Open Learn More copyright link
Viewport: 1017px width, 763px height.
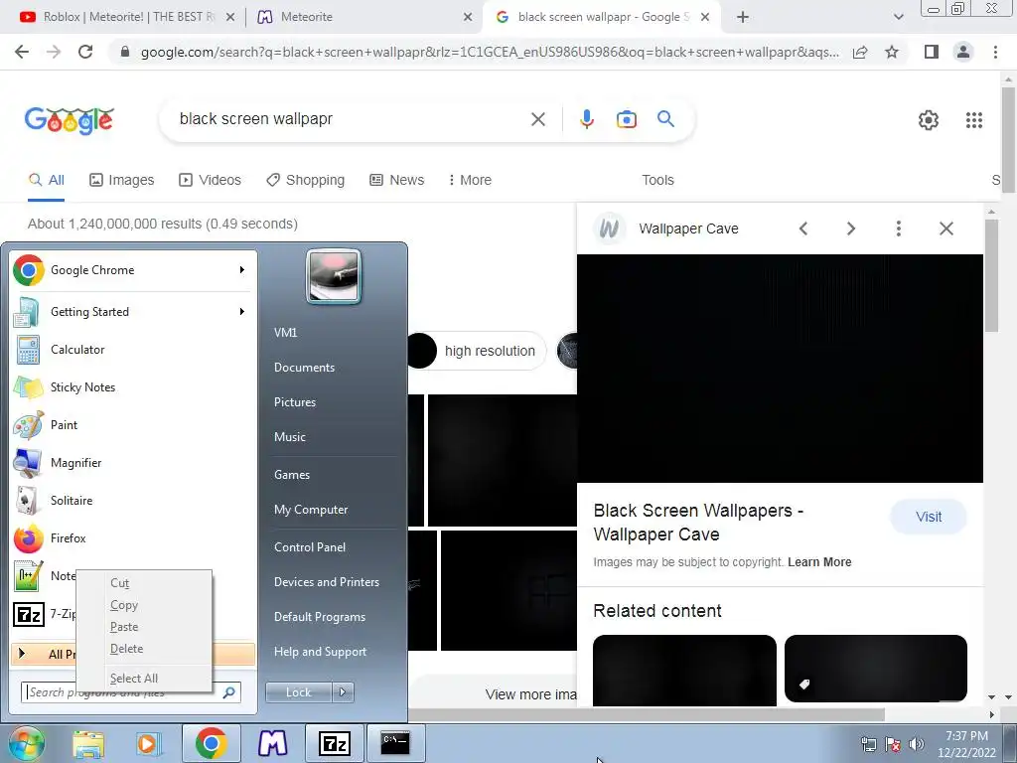click(819, 562)
